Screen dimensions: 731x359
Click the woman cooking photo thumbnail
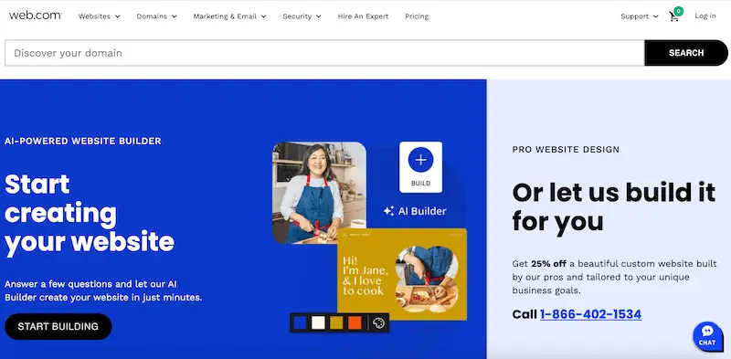coord(319,193)
